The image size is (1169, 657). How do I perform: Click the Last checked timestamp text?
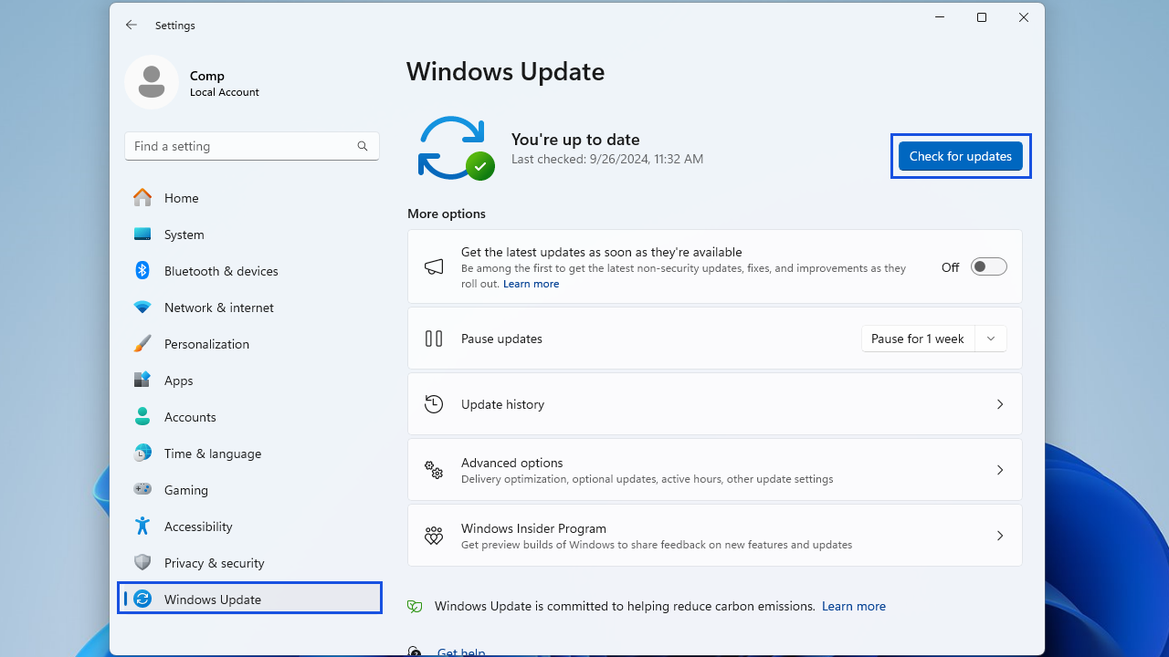click(x=607, y=159)
